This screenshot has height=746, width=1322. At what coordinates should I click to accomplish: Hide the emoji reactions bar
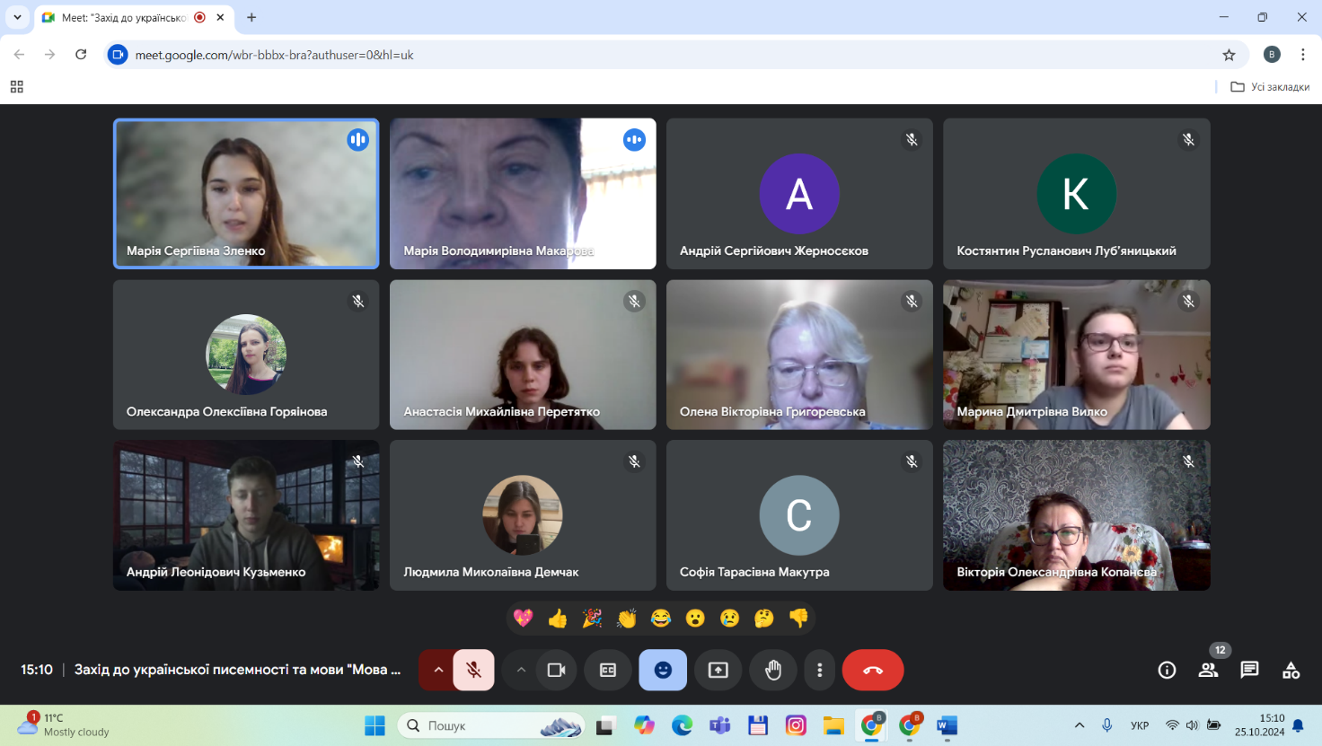[x=663, y=670]
